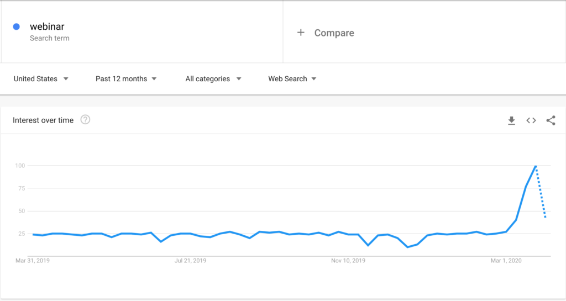Click the Search term subtitle text
This screenshot has height=301, width=566.
point(49,38)
